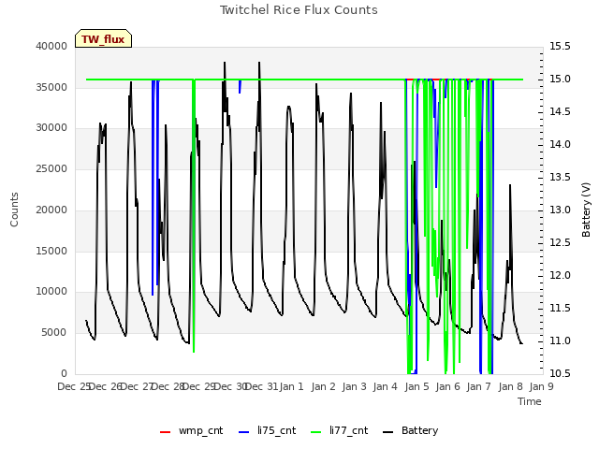
Task: Click the 12.5 battery axis tick label
Action: [560, 243]
